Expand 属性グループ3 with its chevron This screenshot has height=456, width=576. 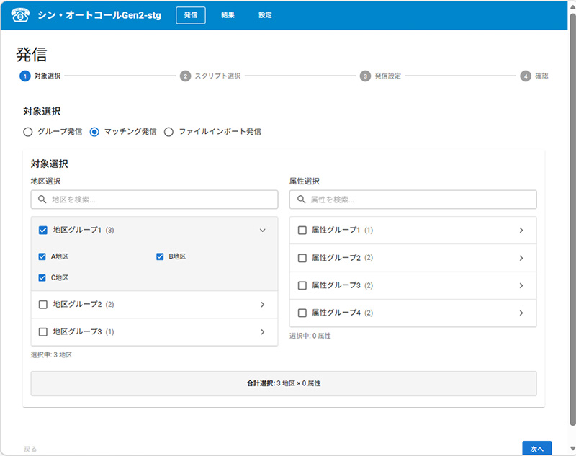521,285
